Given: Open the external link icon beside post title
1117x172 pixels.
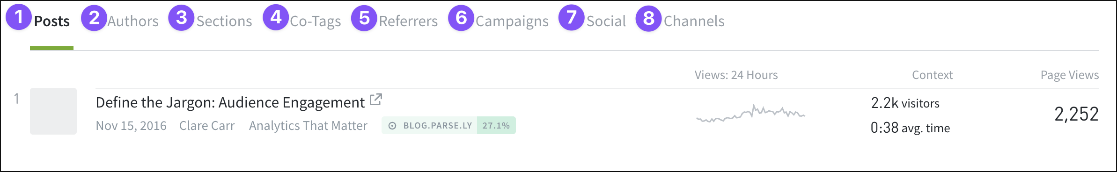Looking at the screenshot, I should click(x=376, y=100).
